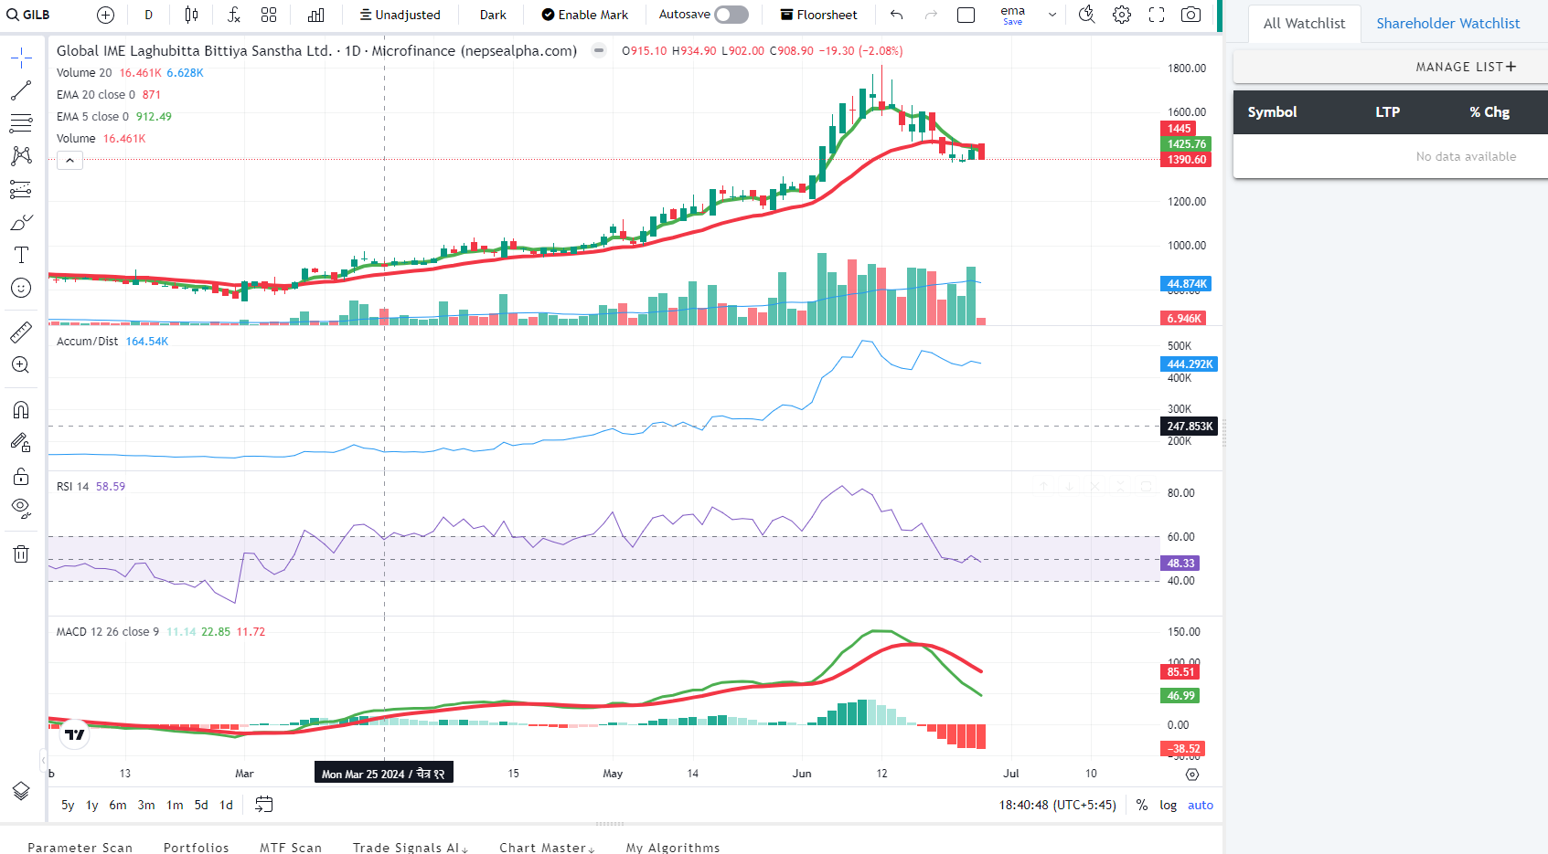Collapse the indicator legend chevron

(69, 161)
